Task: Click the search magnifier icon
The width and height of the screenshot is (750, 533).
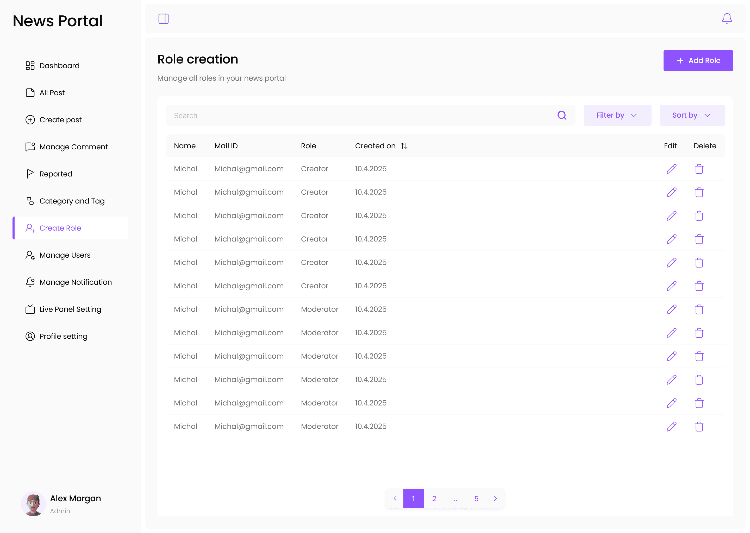Action: coord(562,115)
